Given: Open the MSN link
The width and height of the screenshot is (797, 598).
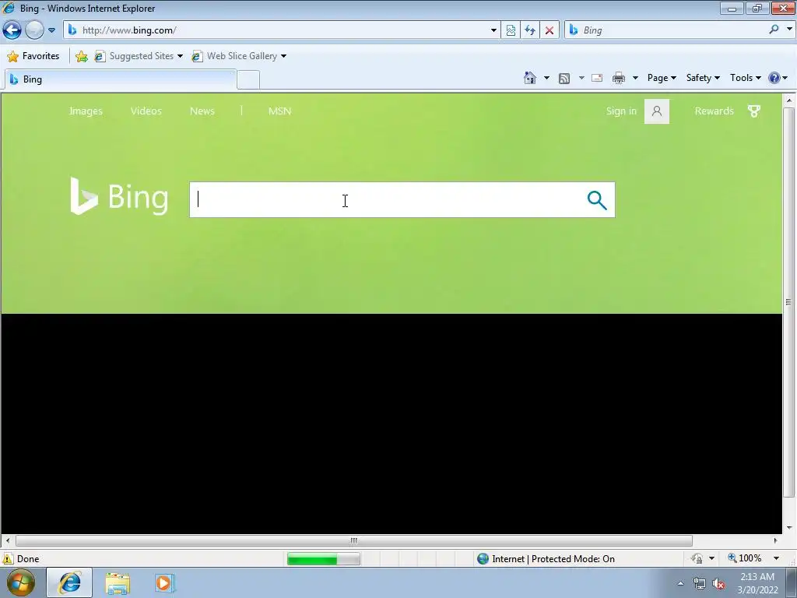Looking at the screenshot, I should point(279,111).
